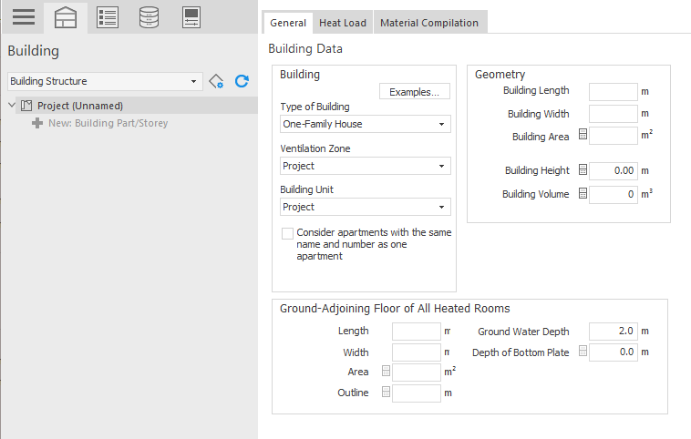
Task: Click ground floor Length input field
Action: [417, 332]
